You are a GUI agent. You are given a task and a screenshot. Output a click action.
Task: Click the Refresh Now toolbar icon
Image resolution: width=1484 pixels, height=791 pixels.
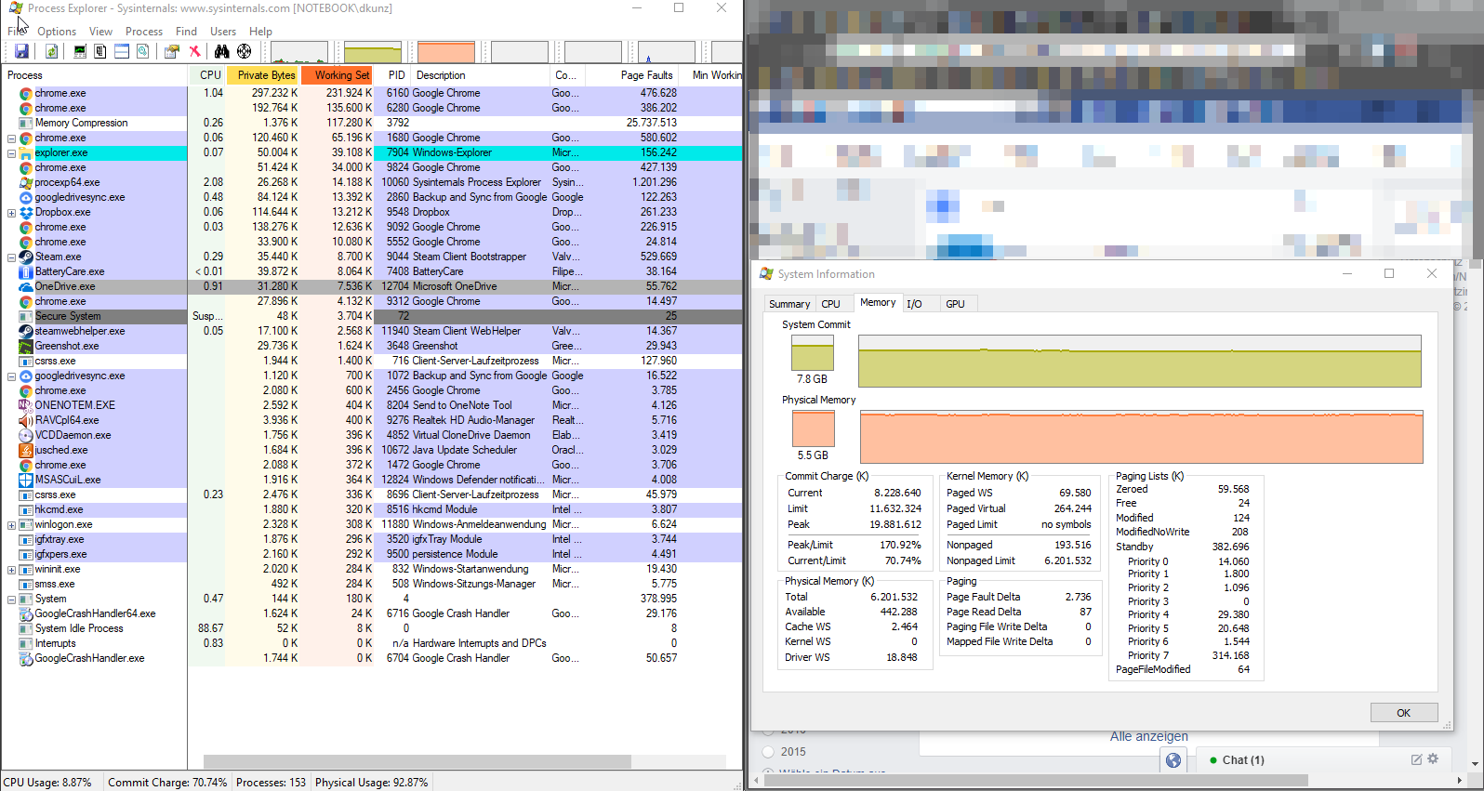pos(52,52)
